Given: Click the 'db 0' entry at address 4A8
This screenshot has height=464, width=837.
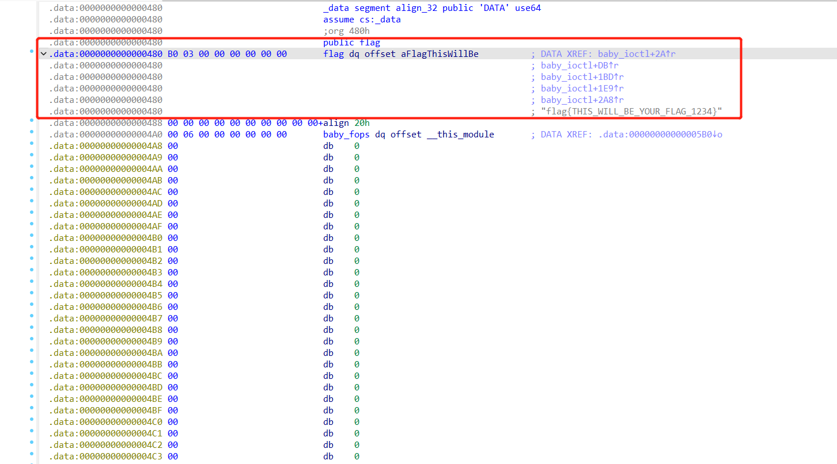Looking at the screenshot, I should (341, 146).
